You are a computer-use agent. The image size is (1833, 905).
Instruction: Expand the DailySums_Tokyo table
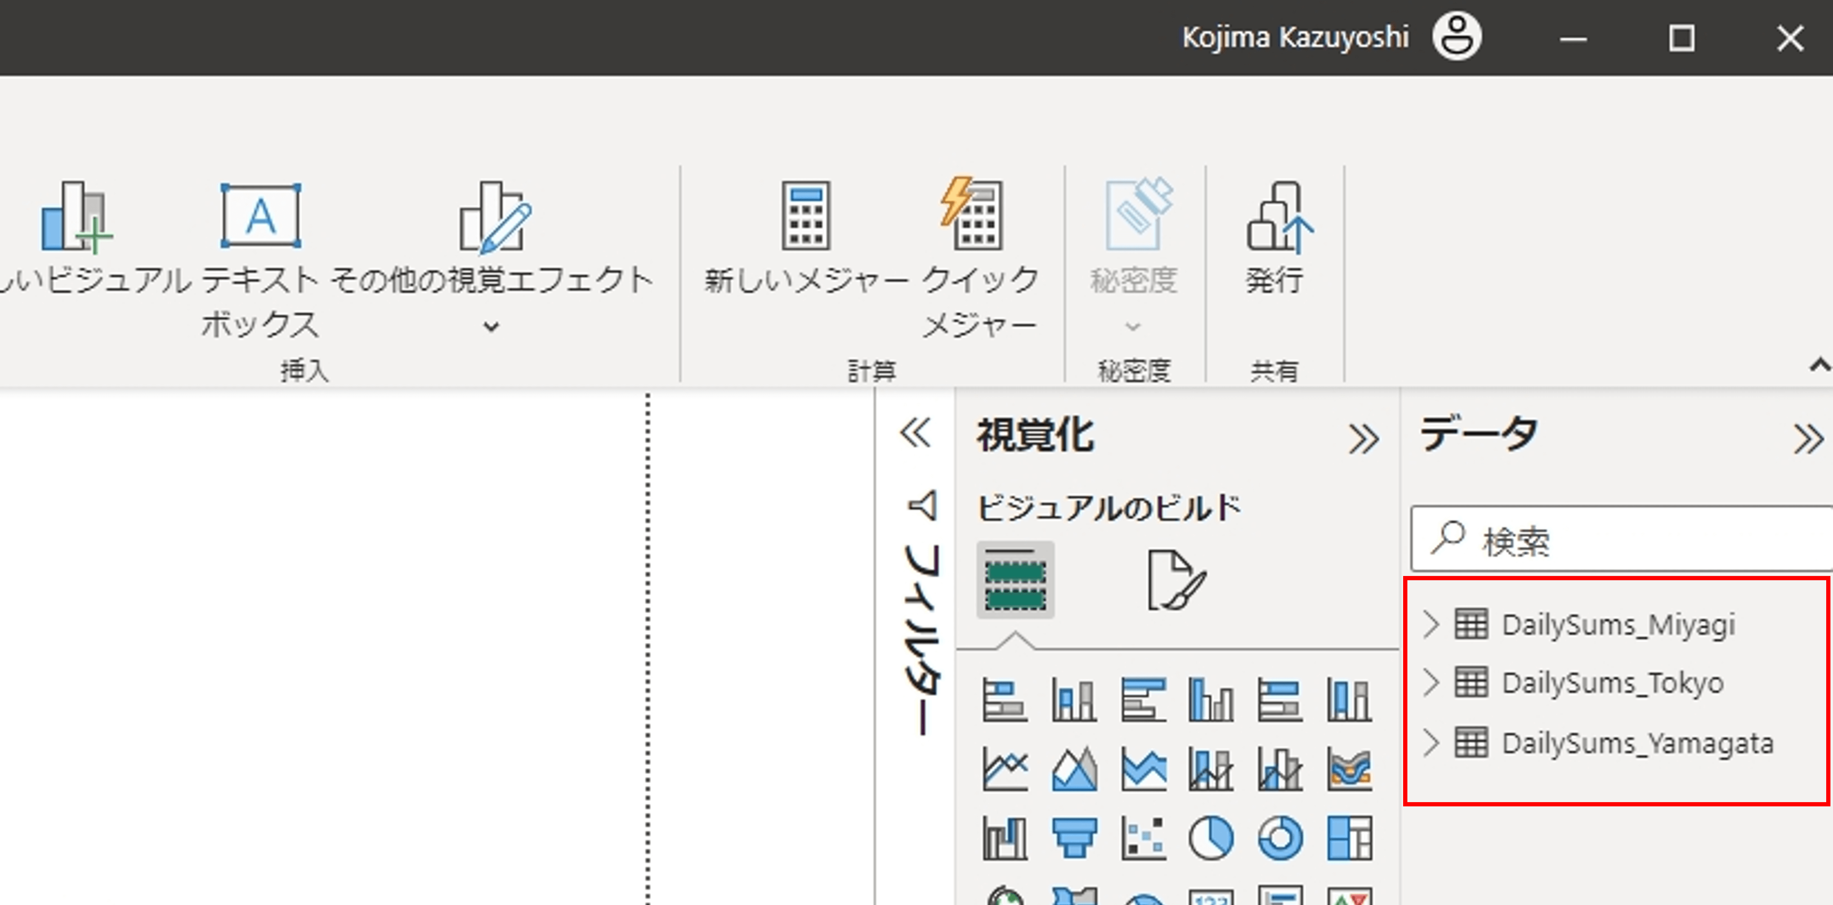pos(1431,682)
